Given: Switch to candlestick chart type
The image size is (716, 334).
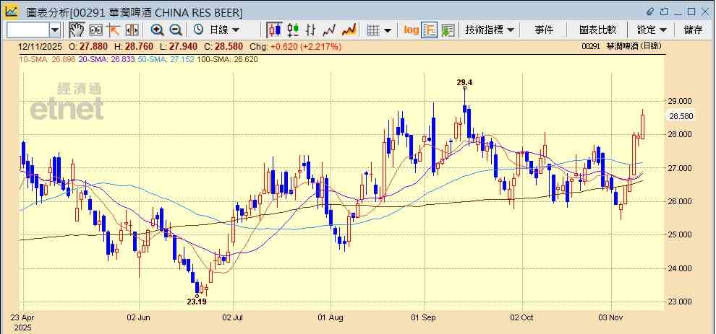Looking at the screenshot, I should [274, 30].
